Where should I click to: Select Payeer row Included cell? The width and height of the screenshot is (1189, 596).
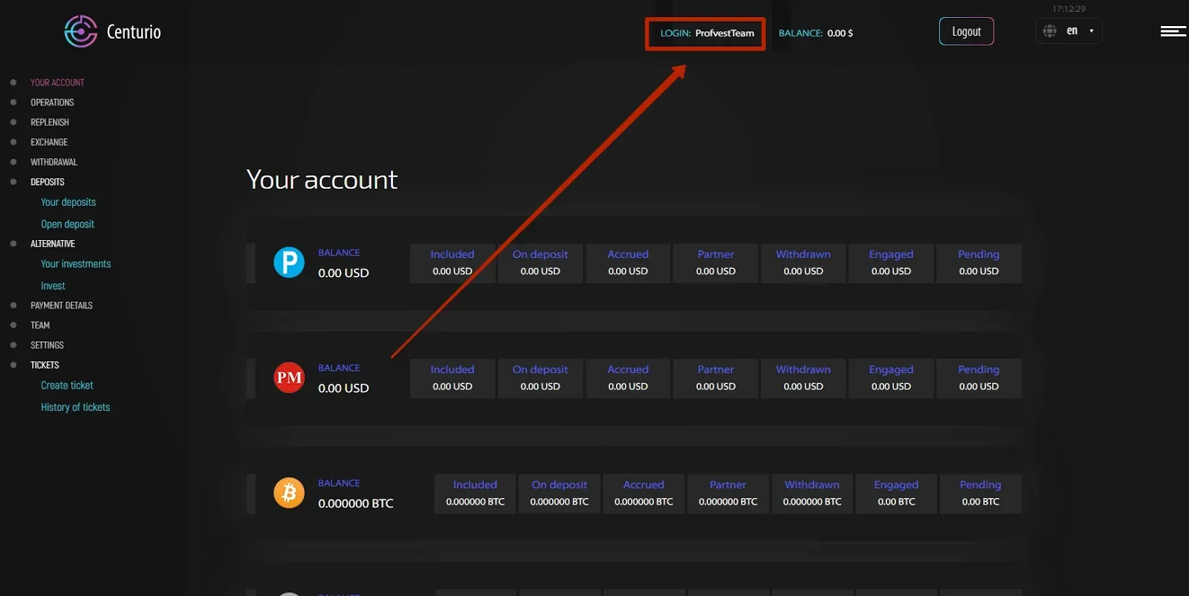tap(453, 263)
